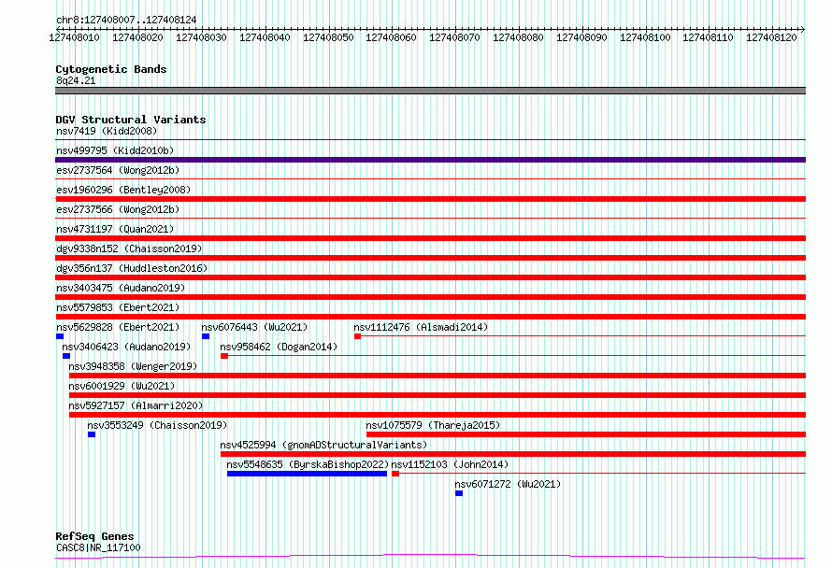The image size is (832, 568).
Task: Open nsv5579853 (Ebert2021) variant label
Action: [118, 307]
